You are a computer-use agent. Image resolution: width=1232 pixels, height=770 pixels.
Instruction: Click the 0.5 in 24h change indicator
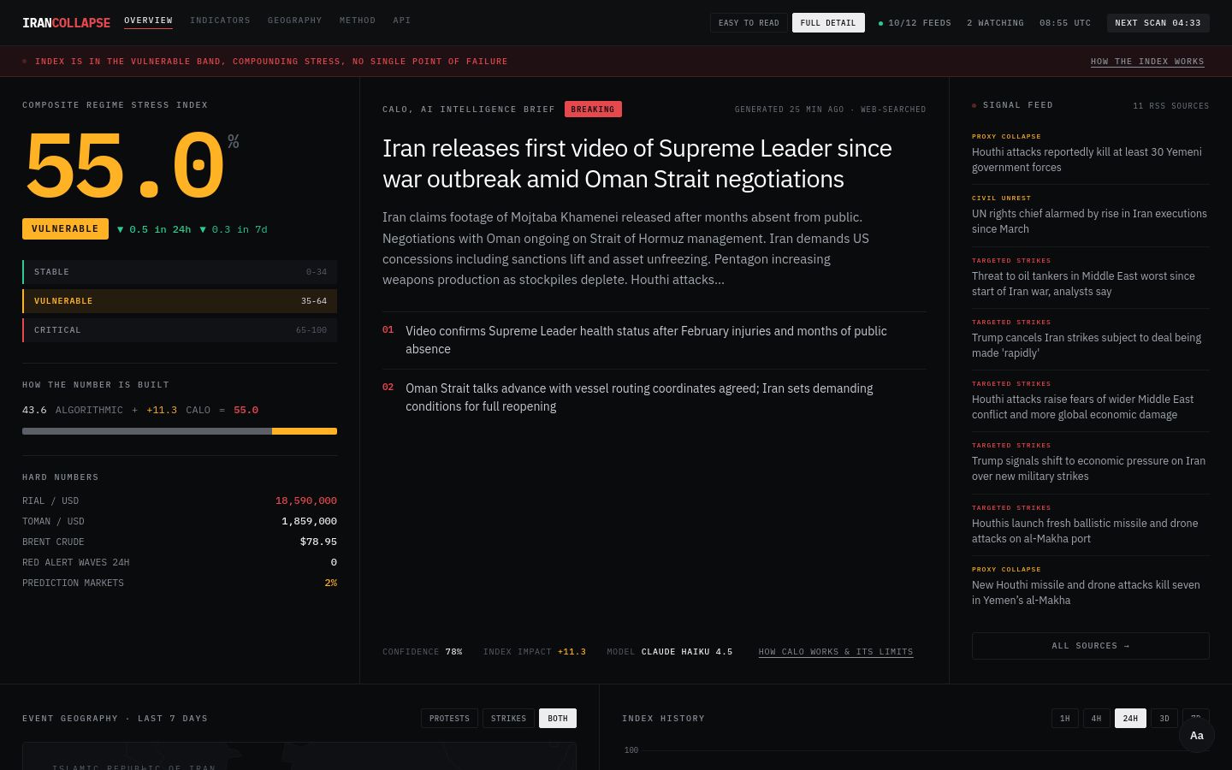154,229
